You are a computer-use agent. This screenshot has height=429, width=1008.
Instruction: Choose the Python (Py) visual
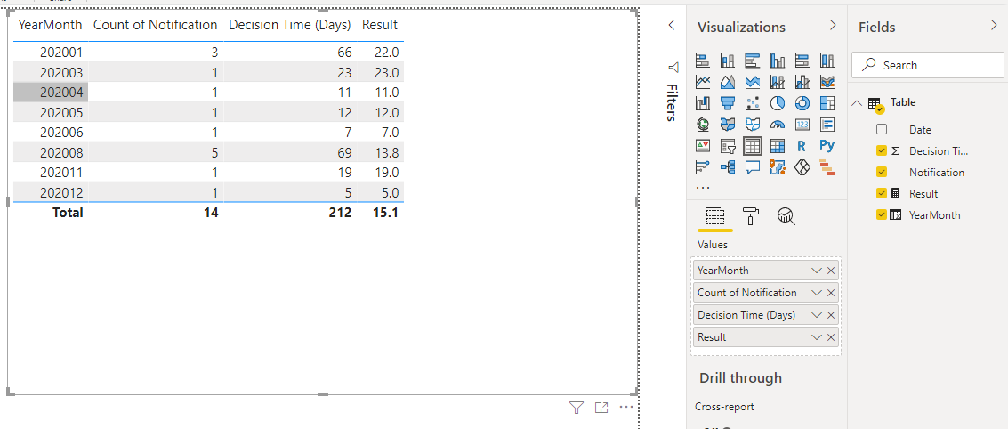tap(827, 146)
